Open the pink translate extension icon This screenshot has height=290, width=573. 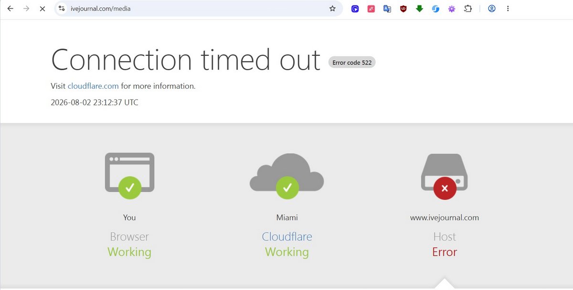(371, 9)
